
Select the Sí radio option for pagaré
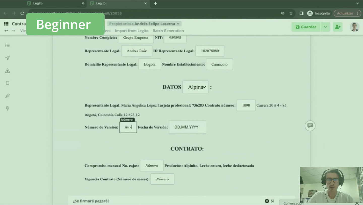click(267, 201)
